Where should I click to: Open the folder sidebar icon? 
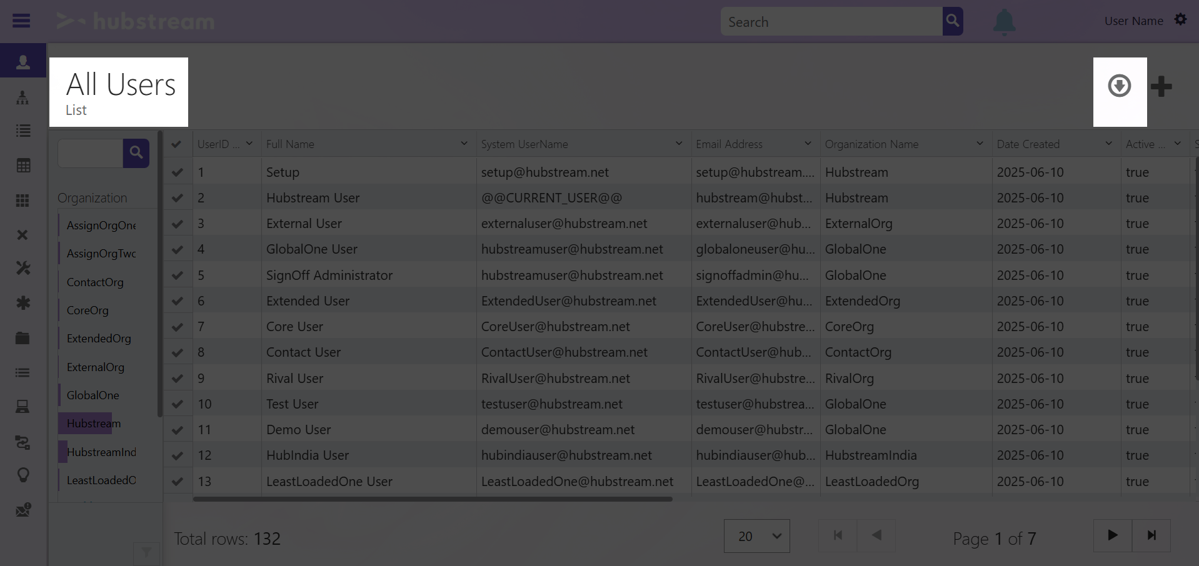coord(23,338)
